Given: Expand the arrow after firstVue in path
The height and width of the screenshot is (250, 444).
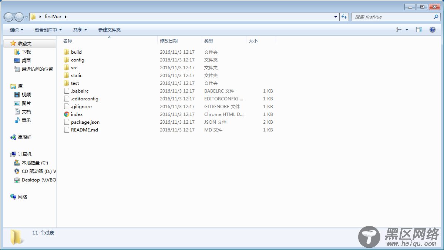Looking at the screenshot, I should coord(66,17).
